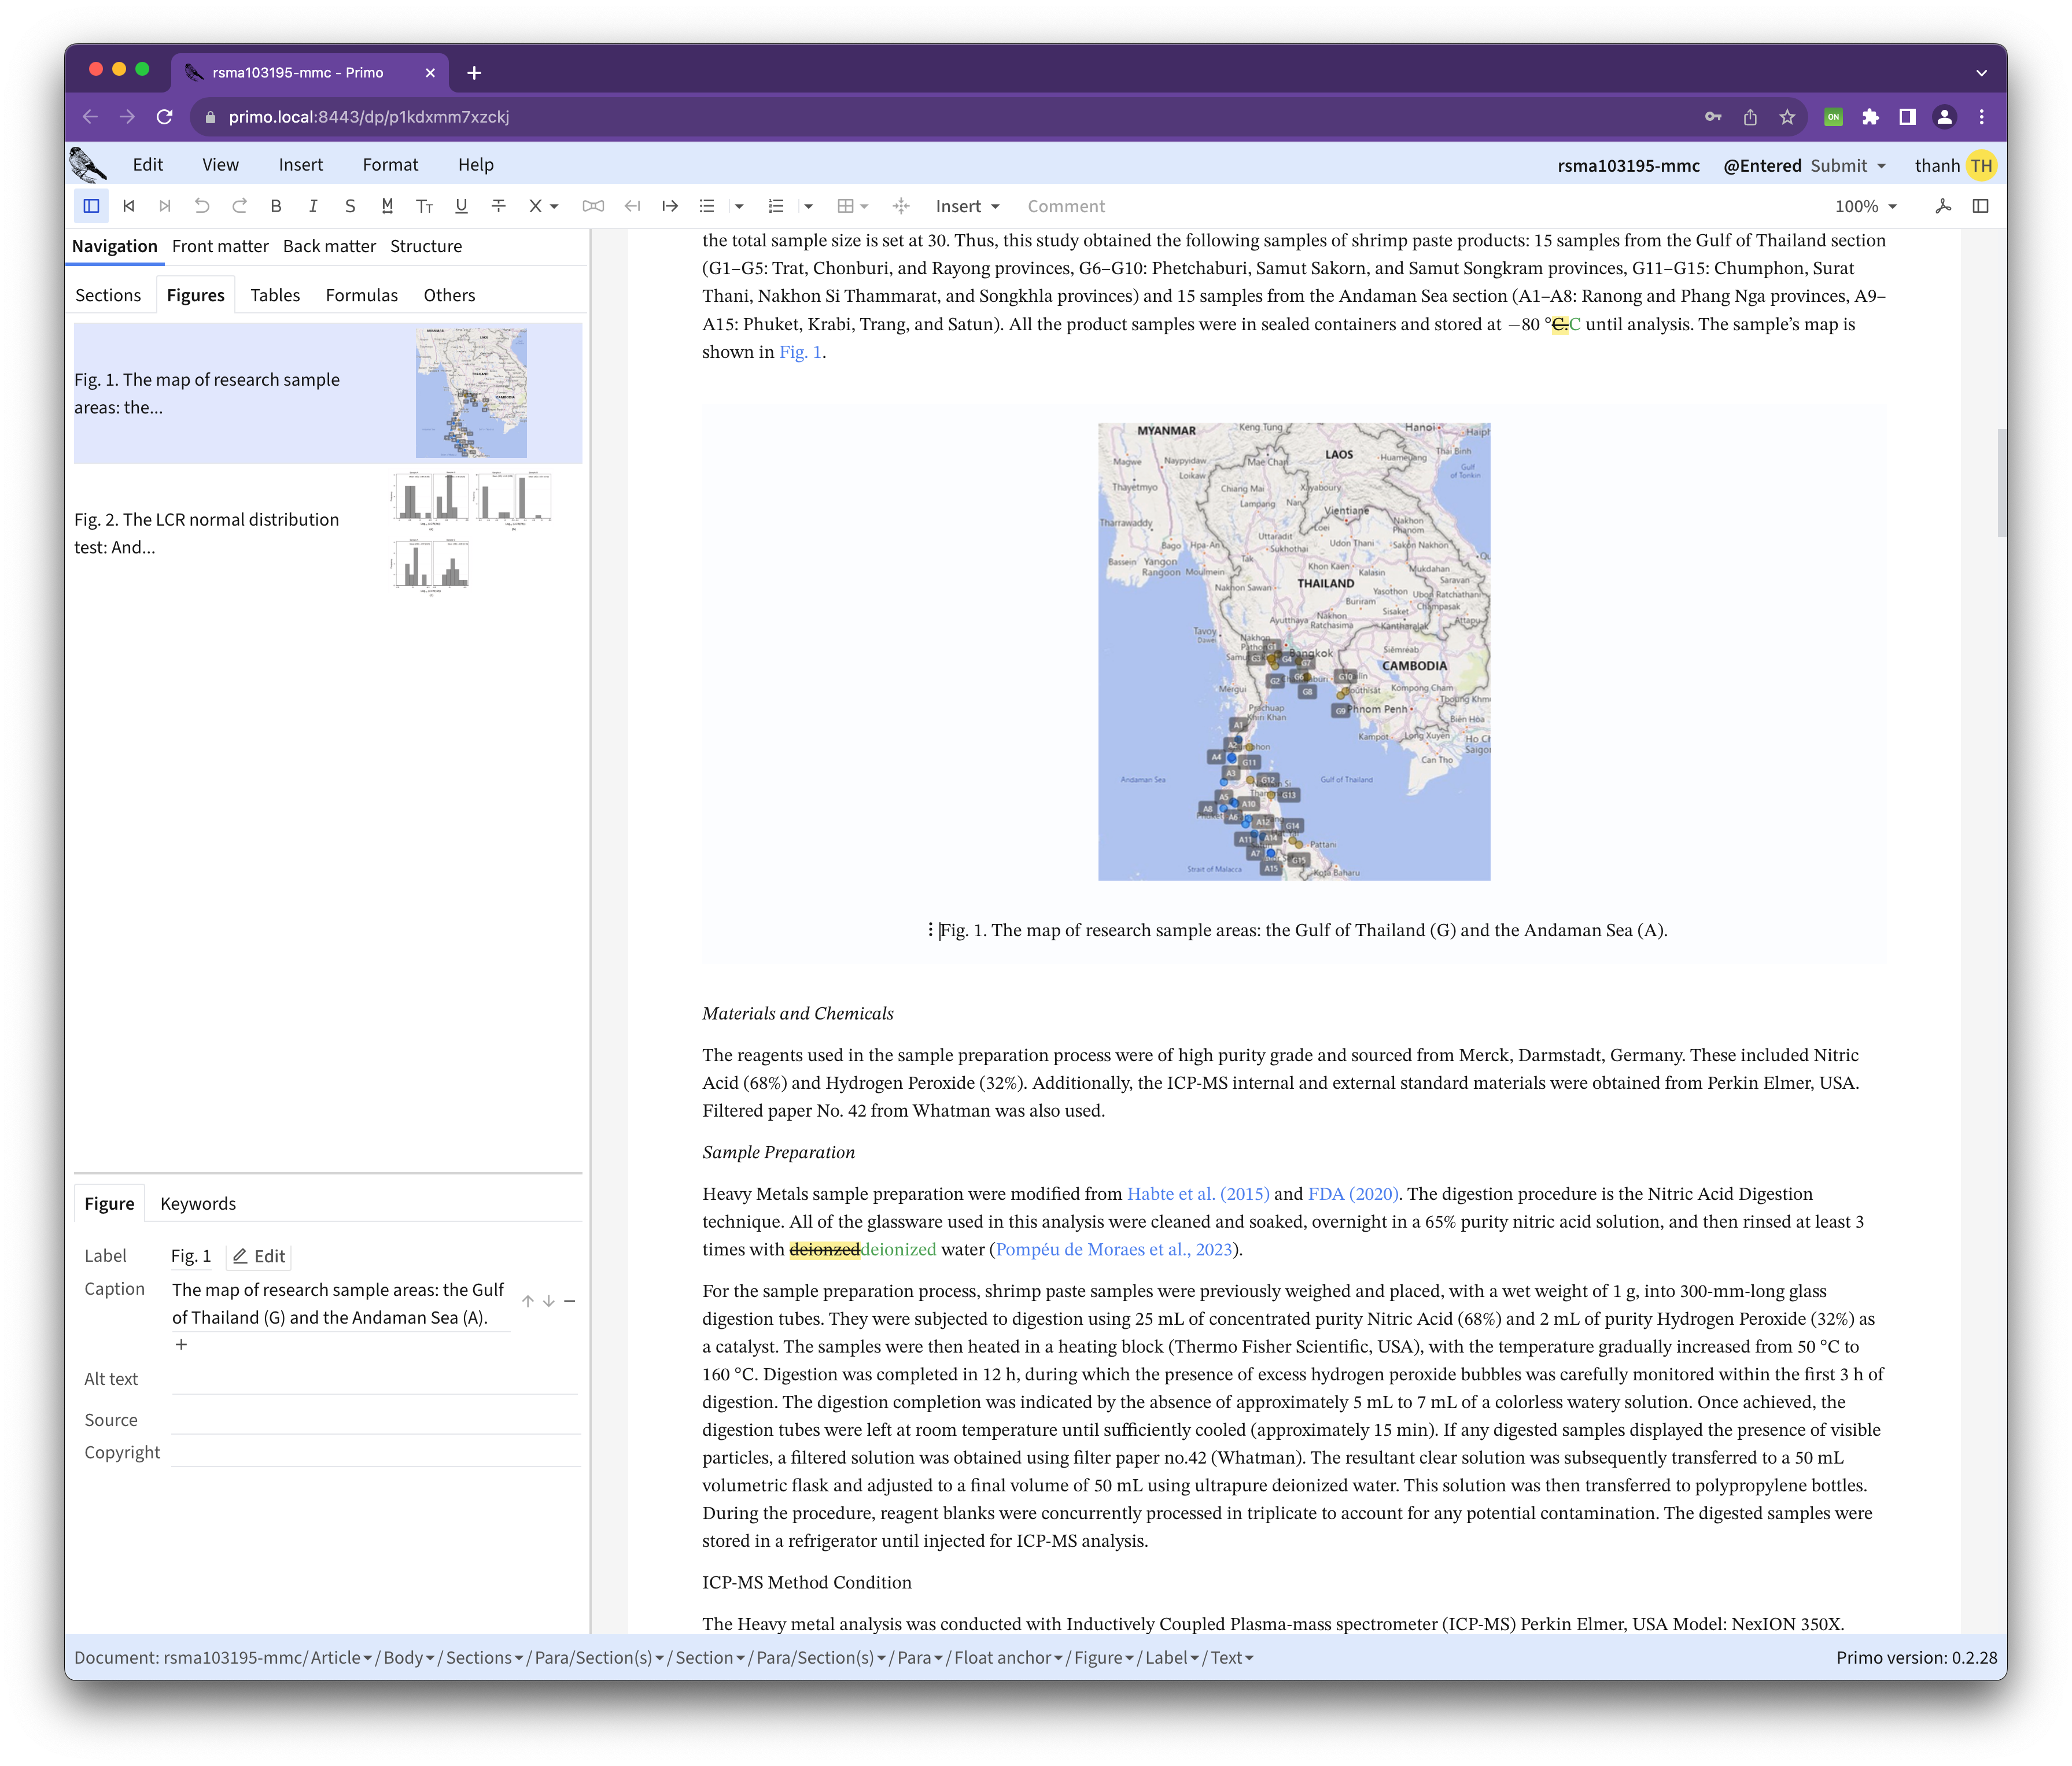Switch to the Tables tab
2072x1766 pixels.
(x=275, y=295)
